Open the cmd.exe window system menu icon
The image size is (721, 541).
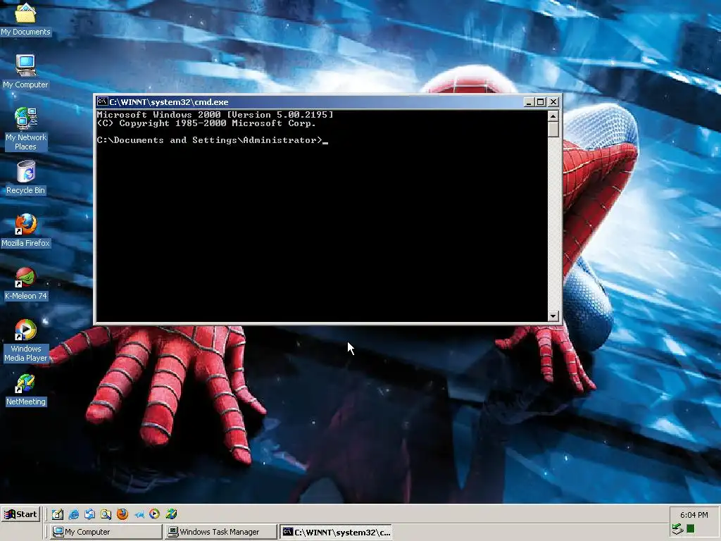click(x=103, y=101)
